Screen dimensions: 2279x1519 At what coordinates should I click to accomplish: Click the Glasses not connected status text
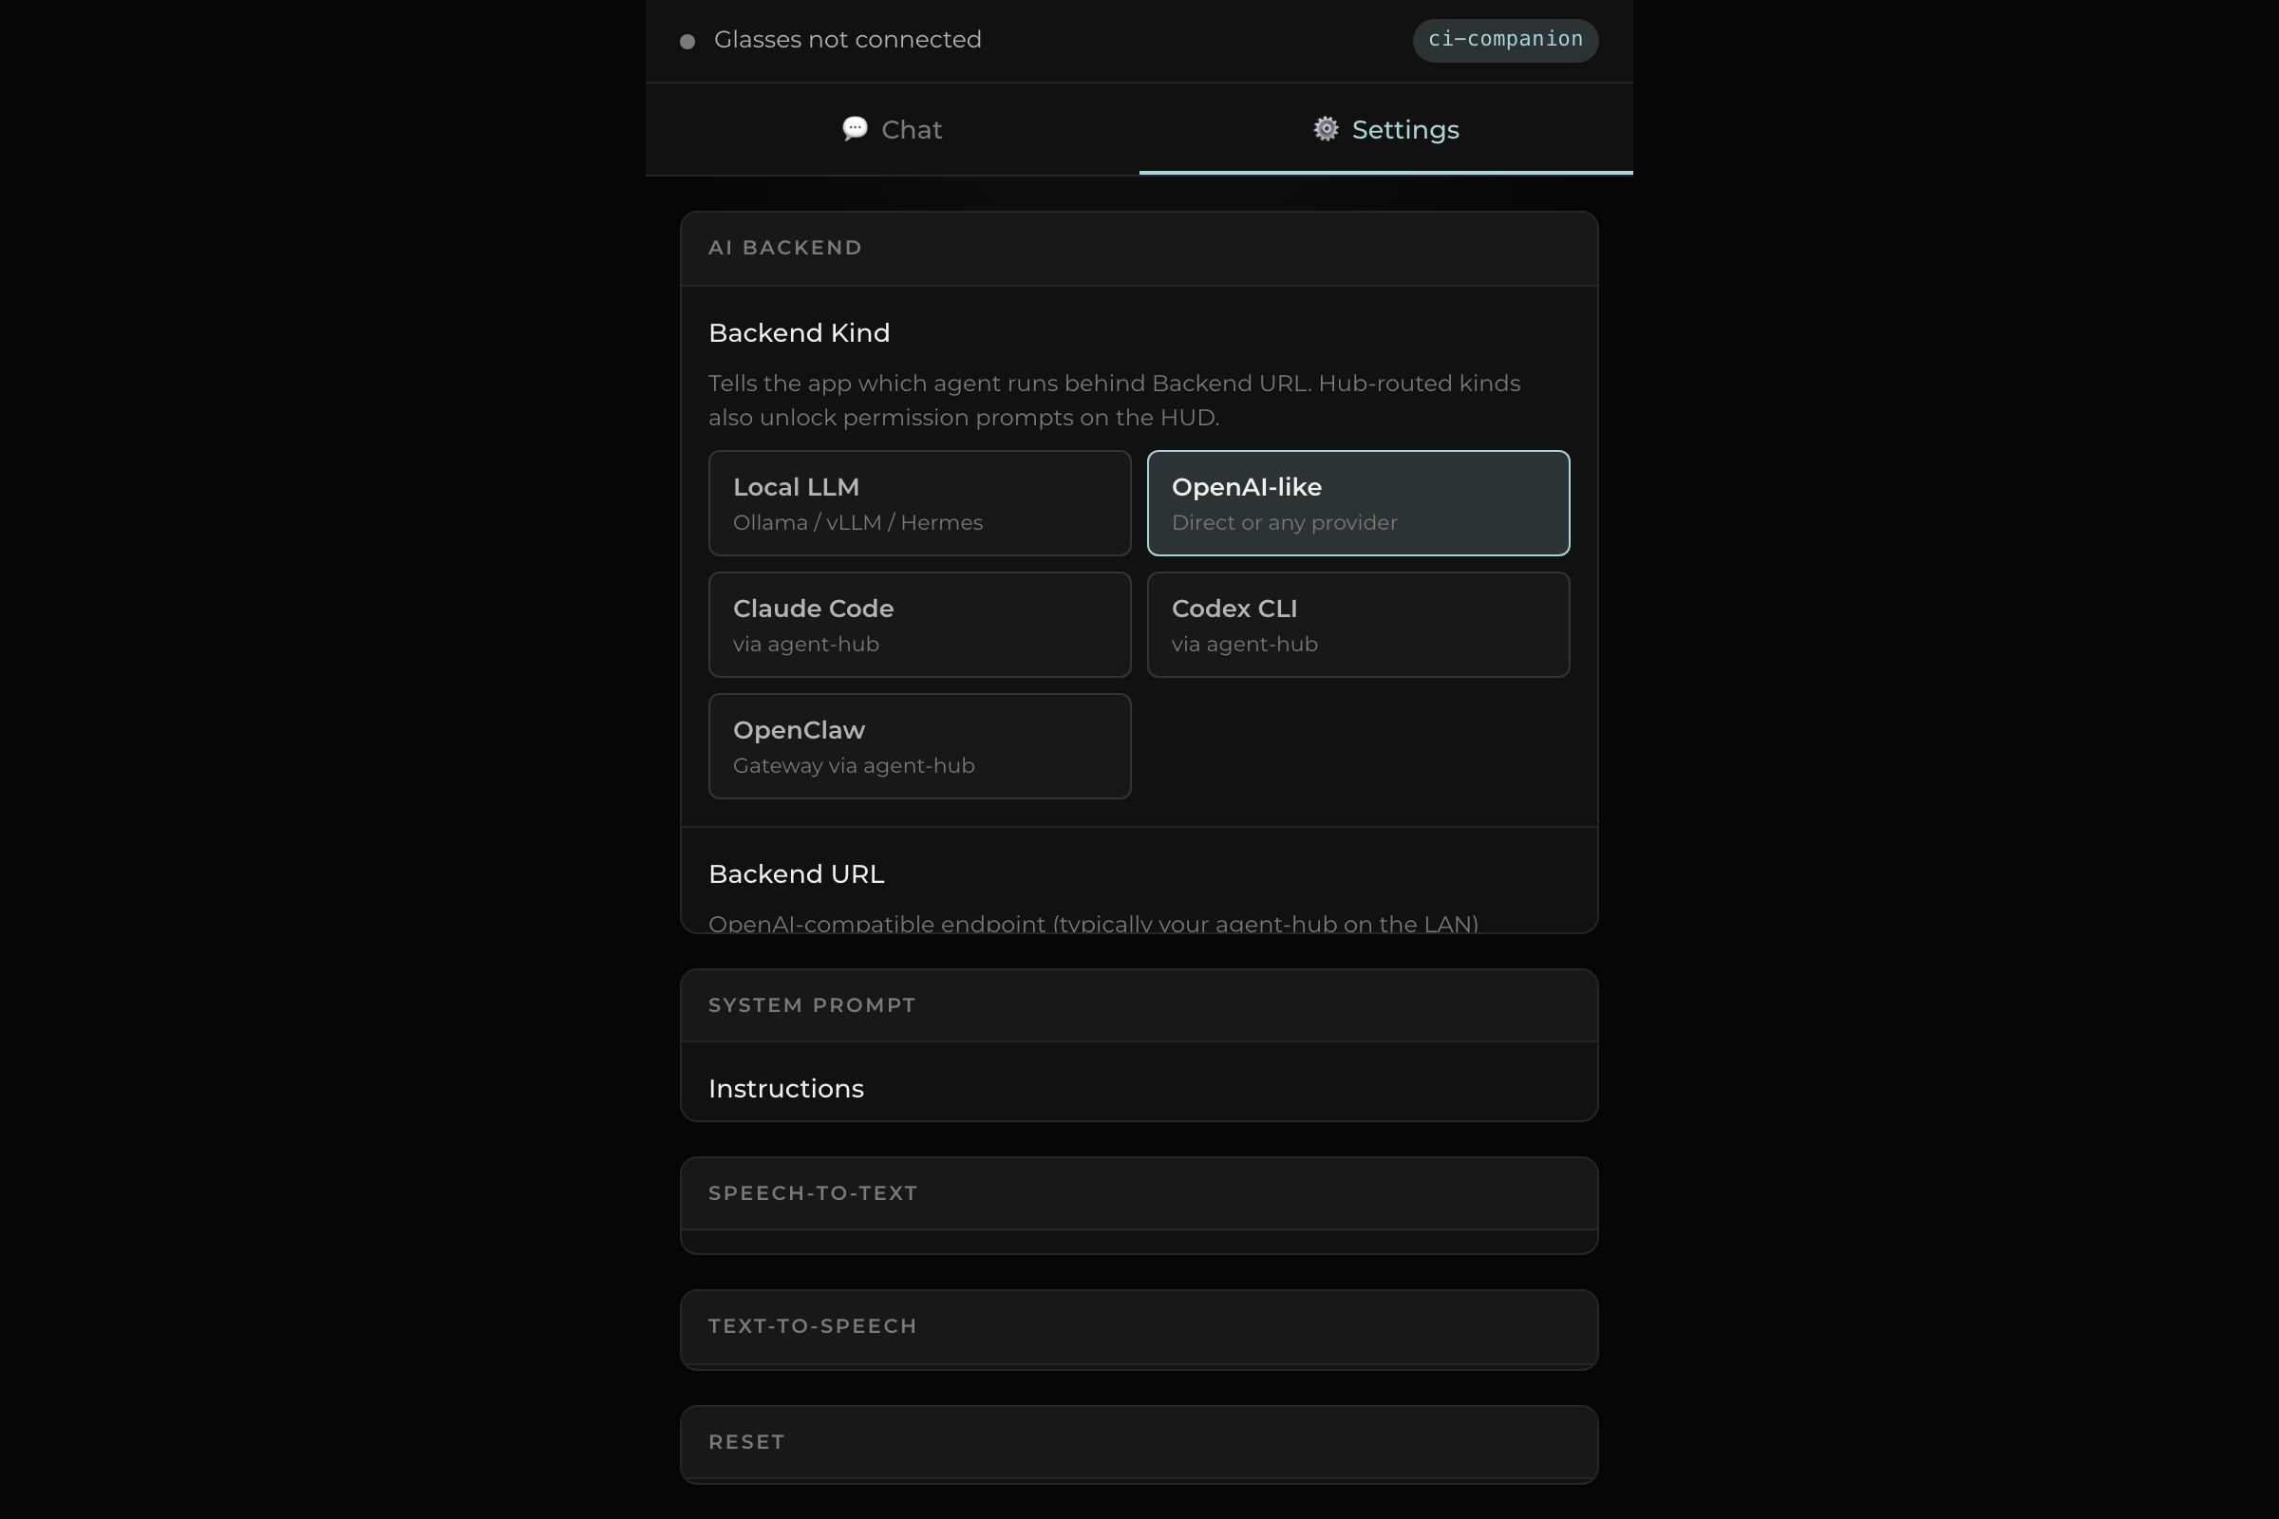(x=847, y=40)
